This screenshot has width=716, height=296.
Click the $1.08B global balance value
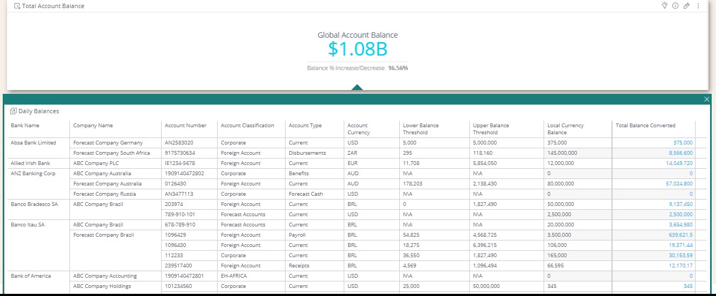pos(357,49)
